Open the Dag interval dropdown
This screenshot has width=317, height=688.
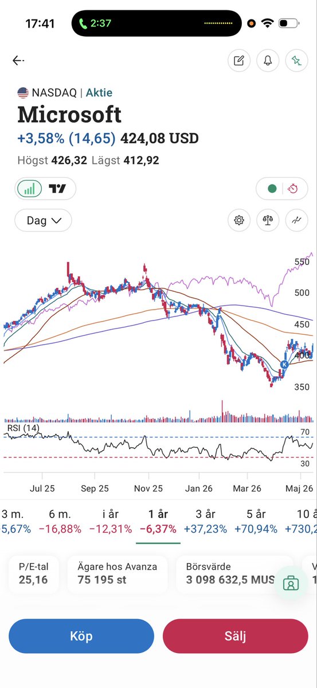(43, 220)
